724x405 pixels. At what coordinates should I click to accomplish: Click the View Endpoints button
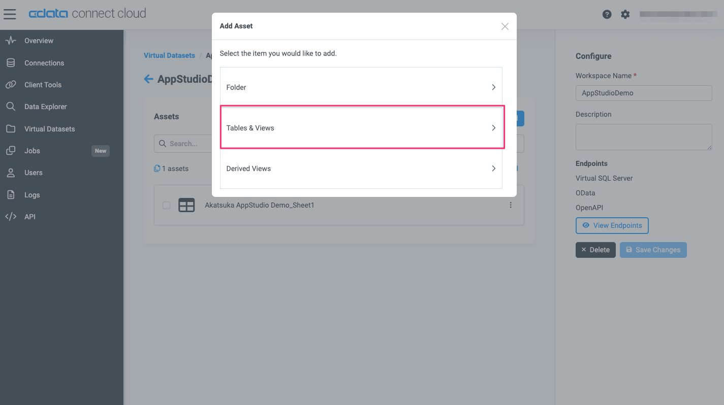[612, 225]
